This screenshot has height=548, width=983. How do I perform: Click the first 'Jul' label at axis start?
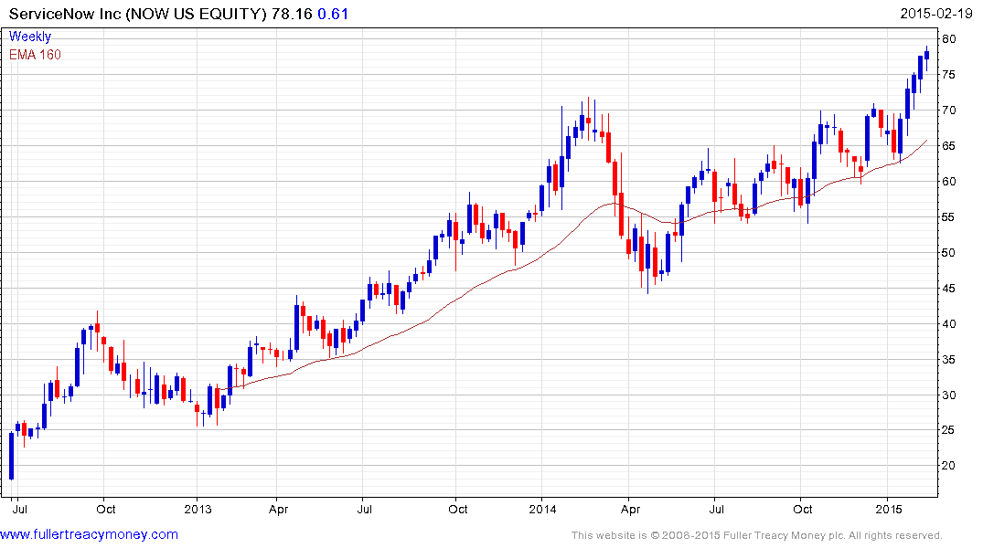(19, 509)
